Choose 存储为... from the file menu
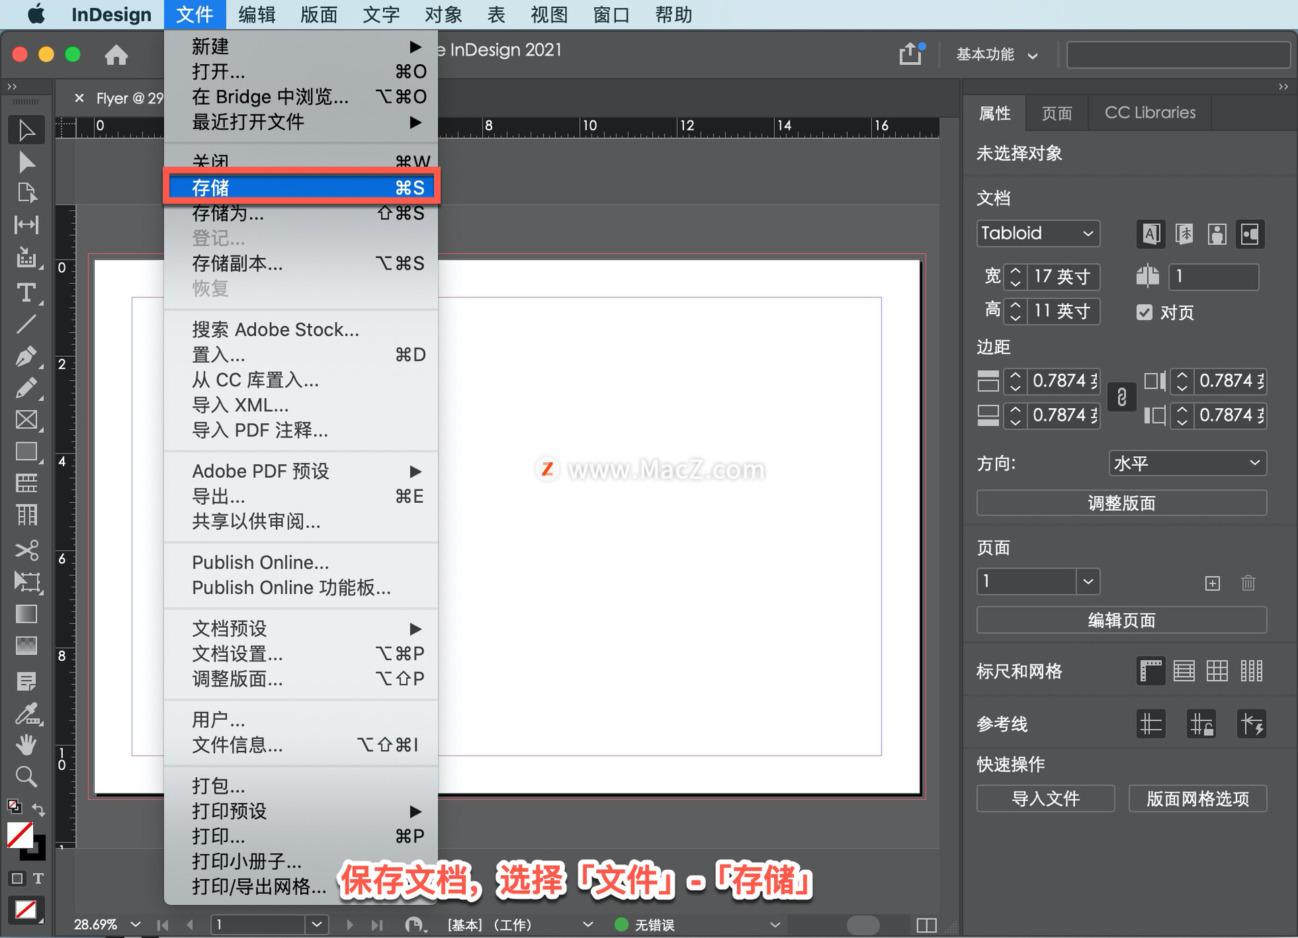The height and width of the screenshot is (938, 1298). tap(228, 214)
